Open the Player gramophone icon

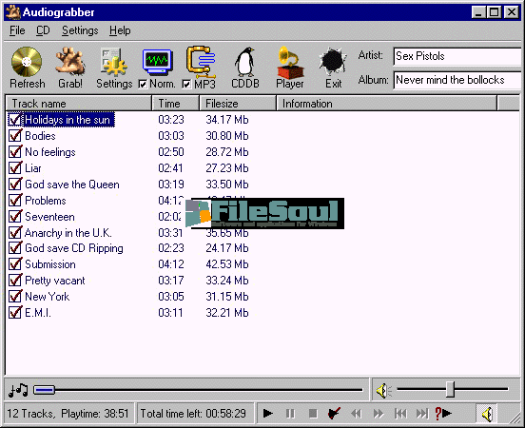pos(290,63)
